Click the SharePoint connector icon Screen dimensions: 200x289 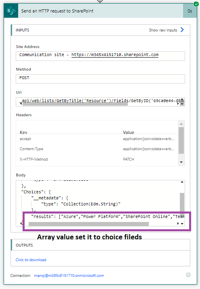pos(11,11)
